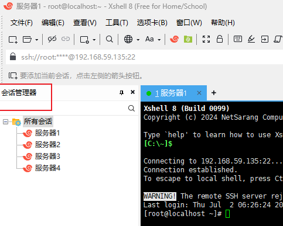Click the 会话管理器 panel title

tap(19, 93)
